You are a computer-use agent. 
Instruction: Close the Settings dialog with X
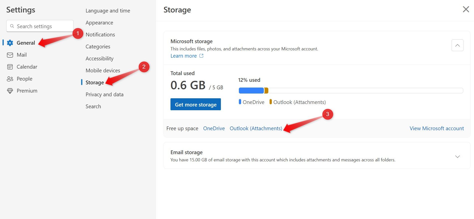(466, 9)
